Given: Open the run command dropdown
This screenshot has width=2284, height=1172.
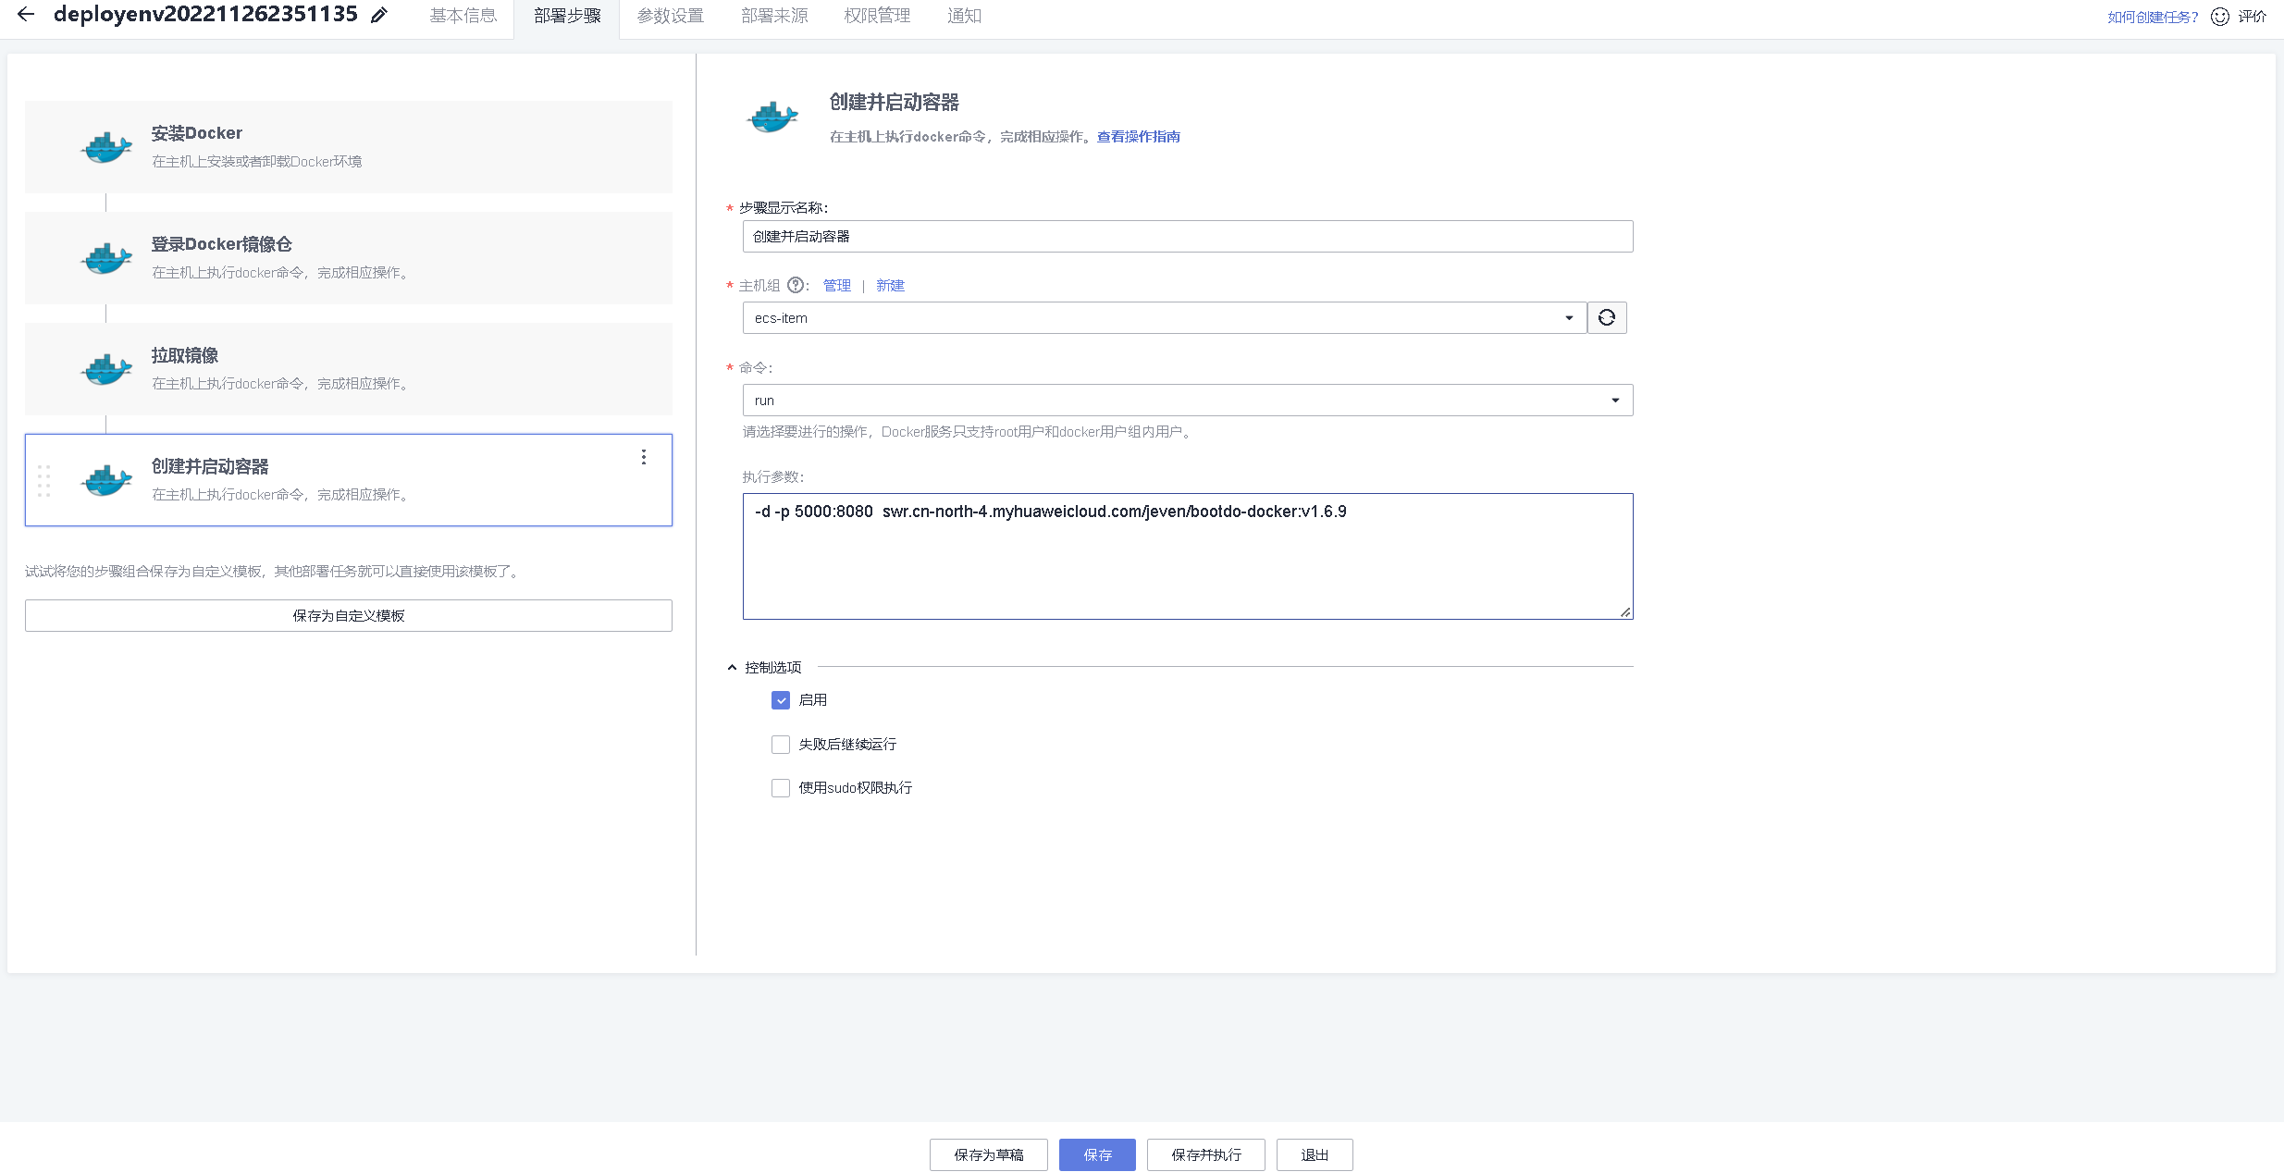Looking at the screenshot, I should [1616, 400].
